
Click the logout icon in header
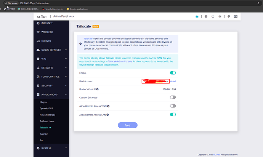[220, 16]
